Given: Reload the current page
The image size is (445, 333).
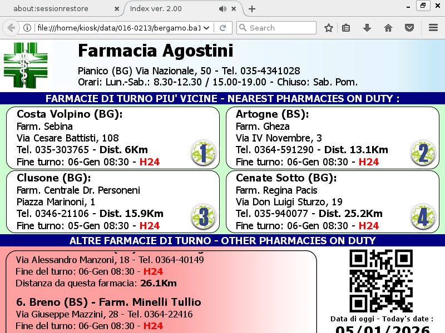Looking at the screenshot, I should click(222, 28).
